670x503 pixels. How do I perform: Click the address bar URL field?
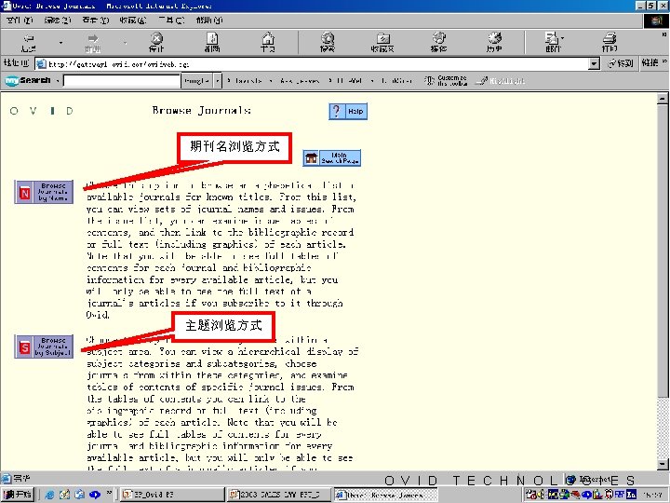click(x=312, y=64)
